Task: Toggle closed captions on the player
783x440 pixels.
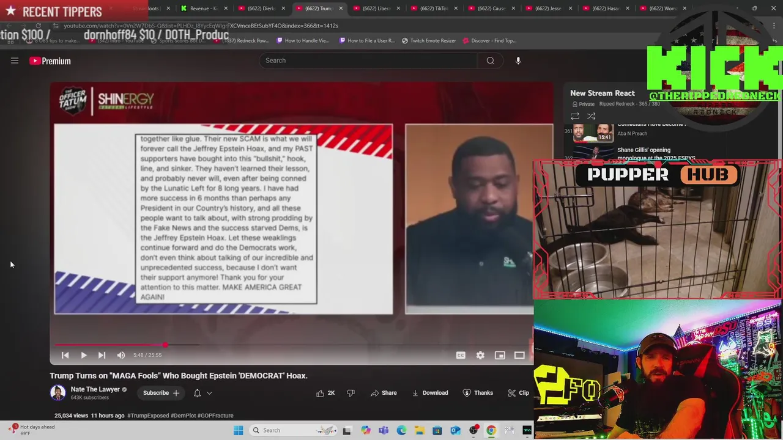Action: pyautogui.click(x=461, y=355)
